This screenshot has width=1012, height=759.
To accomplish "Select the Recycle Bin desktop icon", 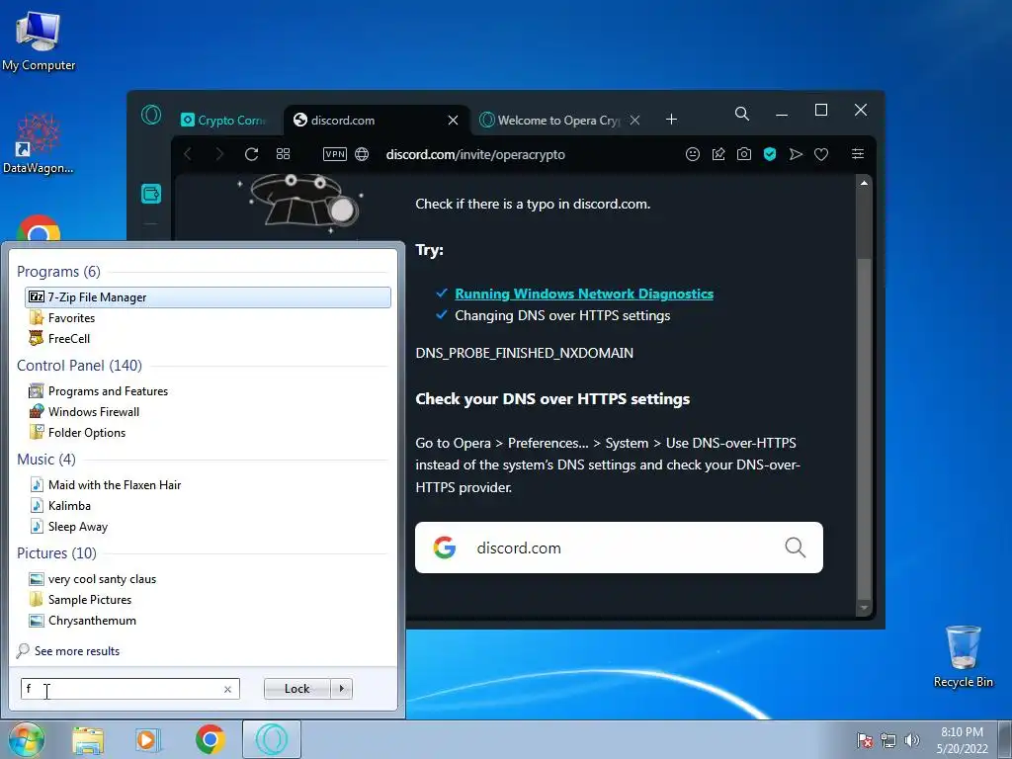I will pos(964,656).
